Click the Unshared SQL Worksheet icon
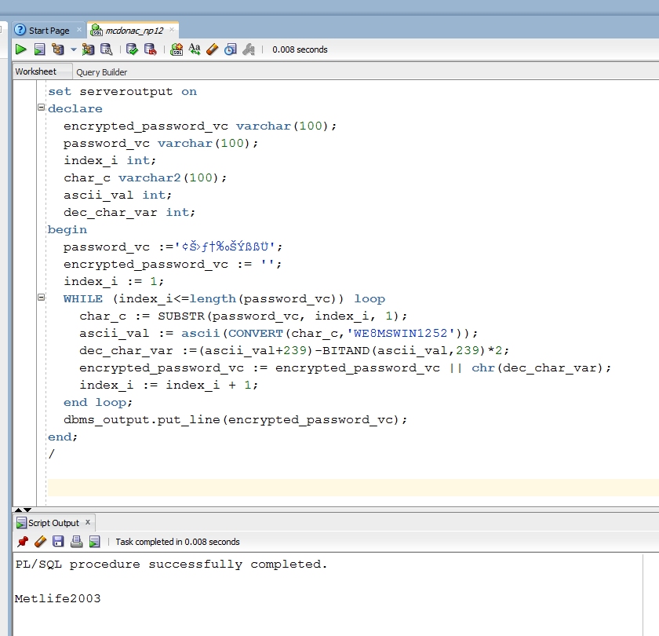 click(x=177, y=49)
